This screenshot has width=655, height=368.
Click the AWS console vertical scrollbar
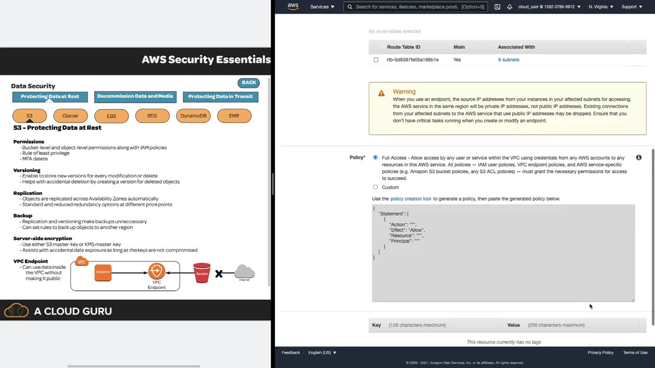click(652, 237)
